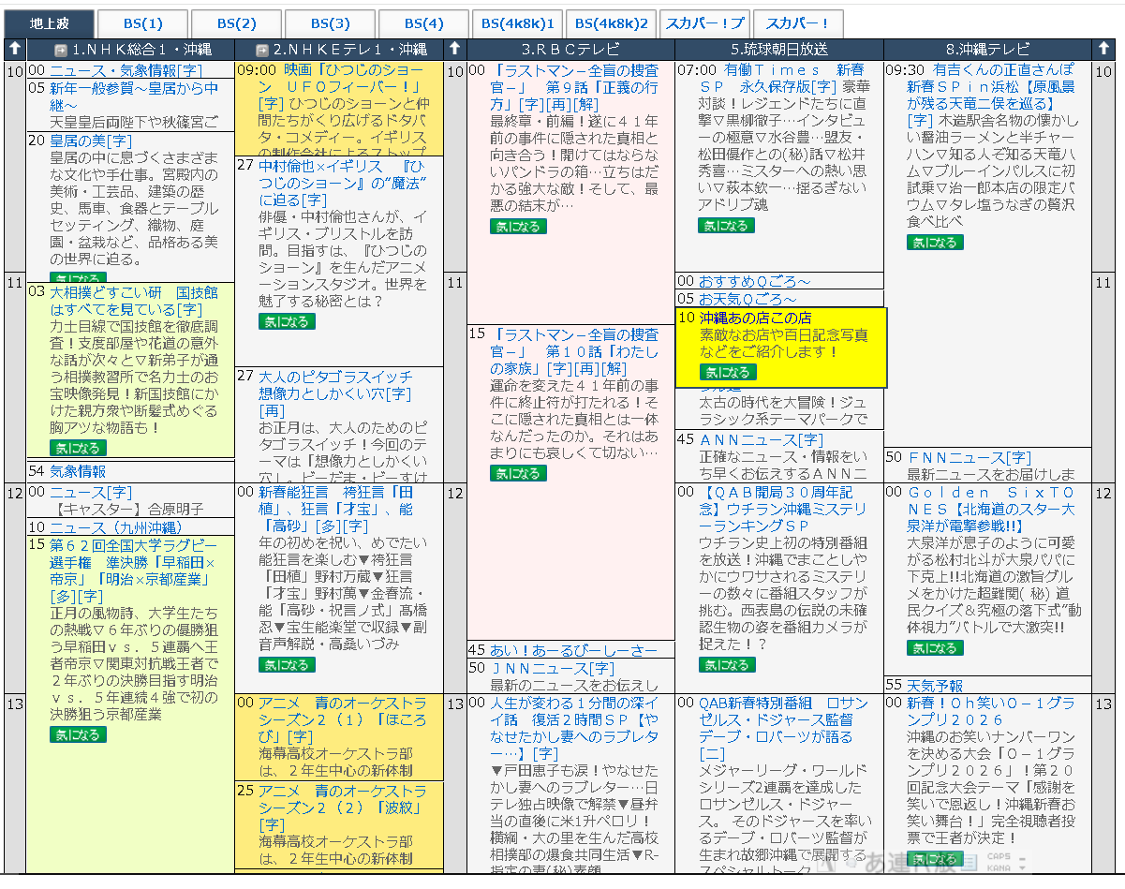Click the up arrow left of NHK総合 header
This screenshot has width=1125, height=889.
(x=15, y=49)
